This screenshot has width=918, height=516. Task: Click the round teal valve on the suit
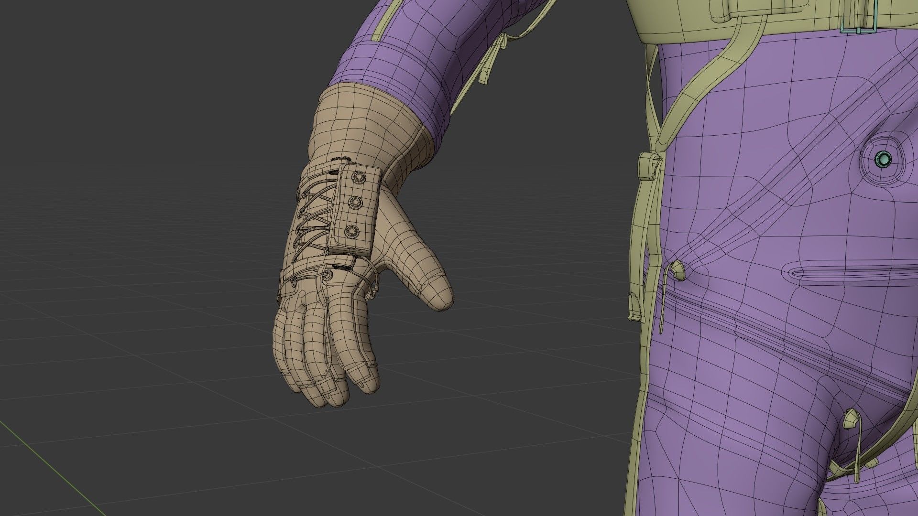883,159
